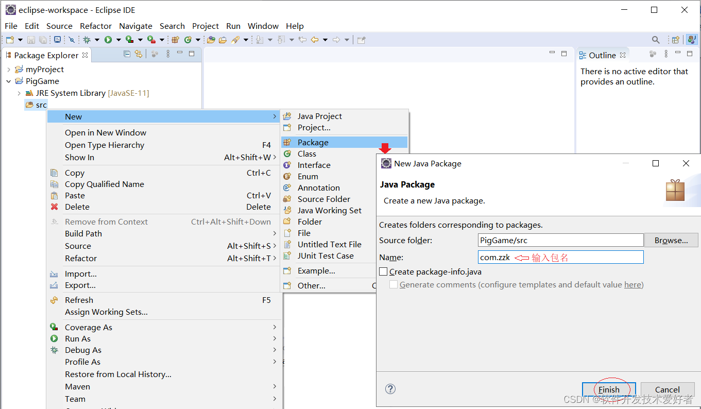Screen dimensions: 701x409
Task: Click the Browse... button
Action: tap(671, 240)
